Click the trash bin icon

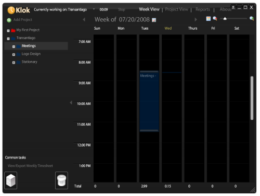[x=61, y=180]
